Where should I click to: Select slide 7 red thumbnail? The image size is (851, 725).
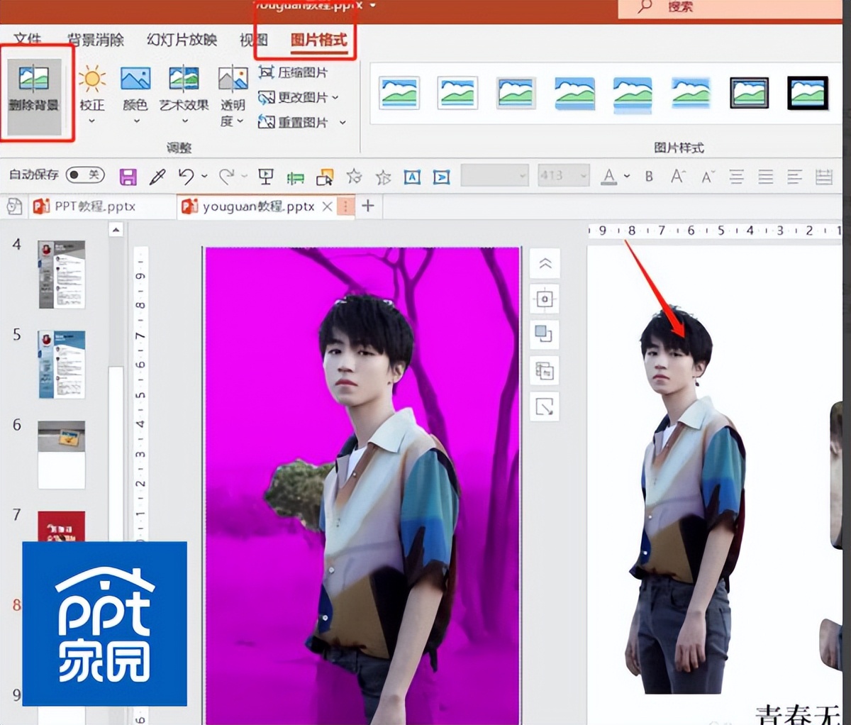(62, 526)
